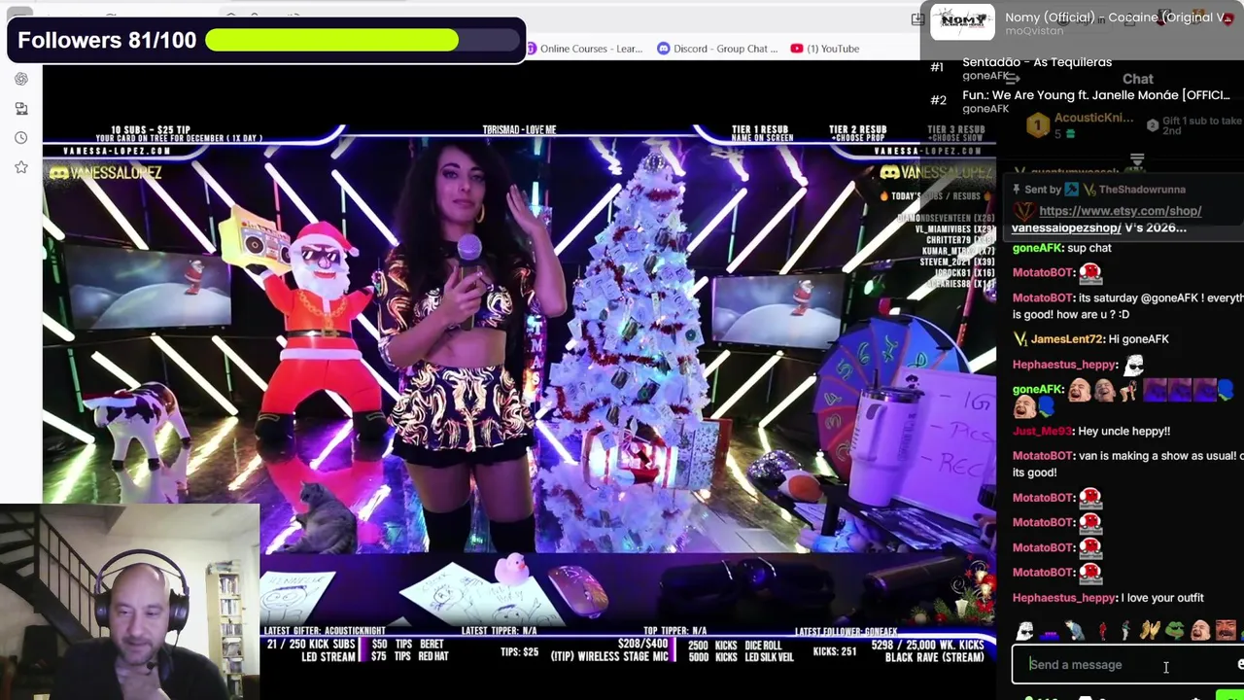Viewport: 1244px width, 700px height.
Task: Click the Nomy album art thumbnail
Action: [962, 22]
